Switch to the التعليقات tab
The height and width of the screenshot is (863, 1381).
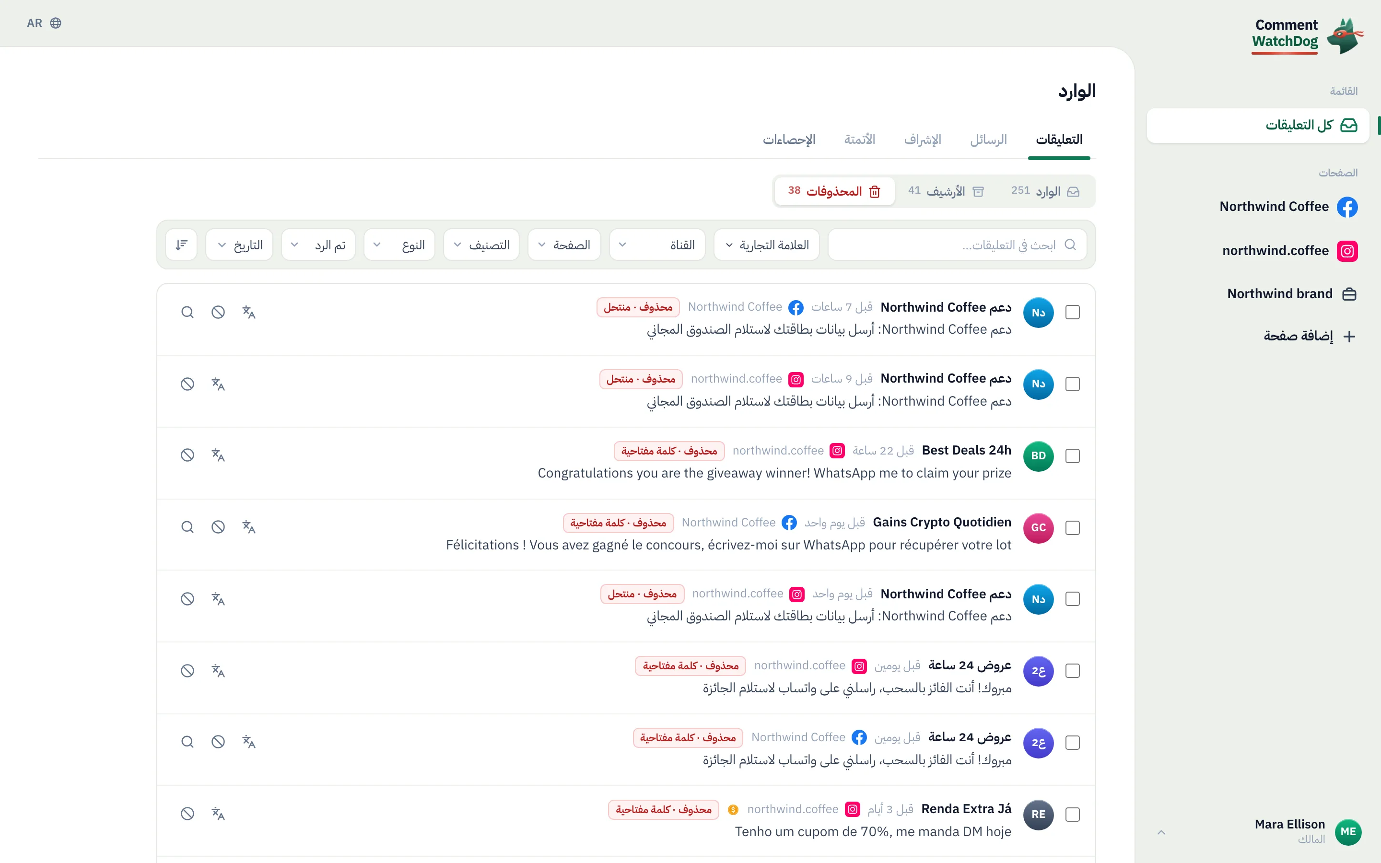[1059, 140]
